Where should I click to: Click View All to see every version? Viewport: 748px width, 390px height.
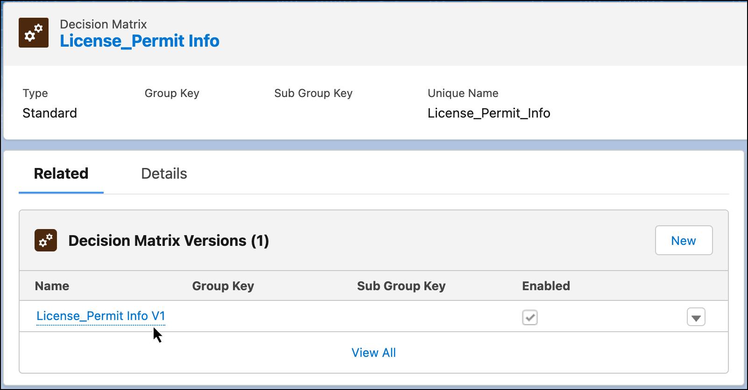[x=374, y=353]
